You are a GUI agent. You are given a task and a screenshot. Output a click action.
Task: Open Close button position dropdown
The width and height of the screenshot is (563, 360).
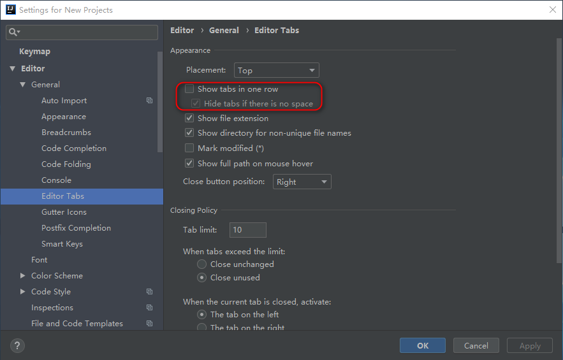pos(302,182)
